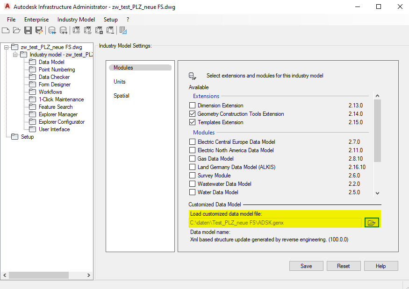Viewport: 409px width, 289px height.
Task: Enable the Dimension Extension checkbox
Action: 192,105
